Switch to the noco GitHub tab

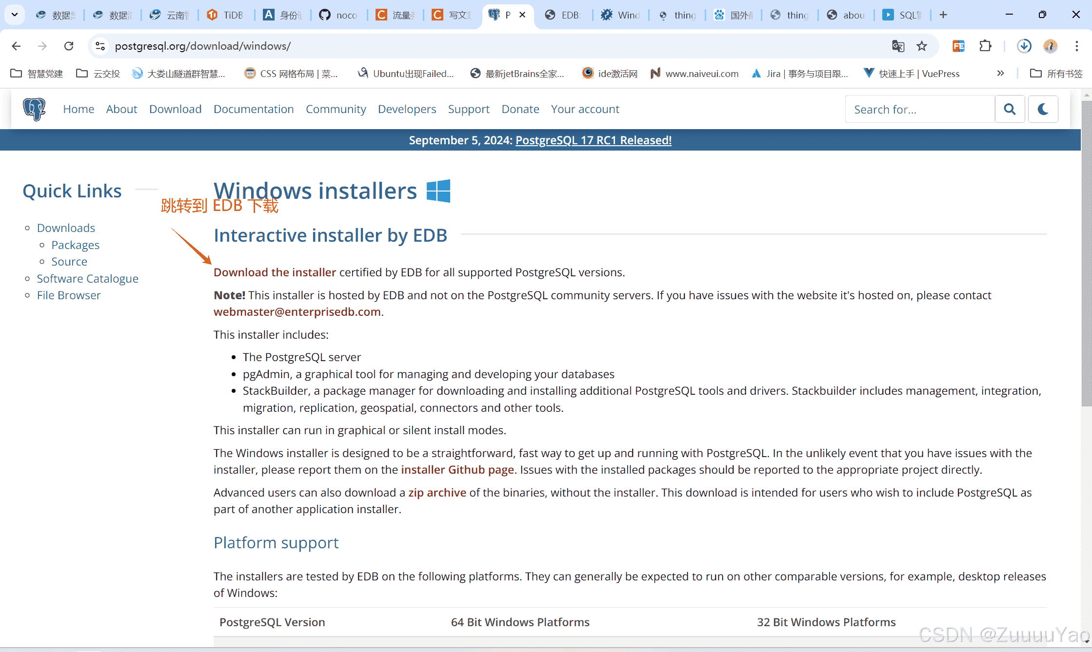338,15
